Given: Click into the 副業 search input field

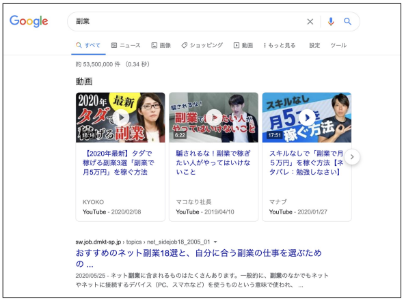Looking at the screenshot, I should click(188, 21).
